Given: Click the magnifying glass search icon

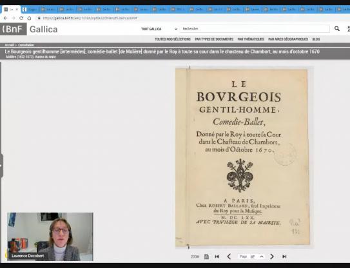Looking at the screenshot, I should (x=337, y=28).
